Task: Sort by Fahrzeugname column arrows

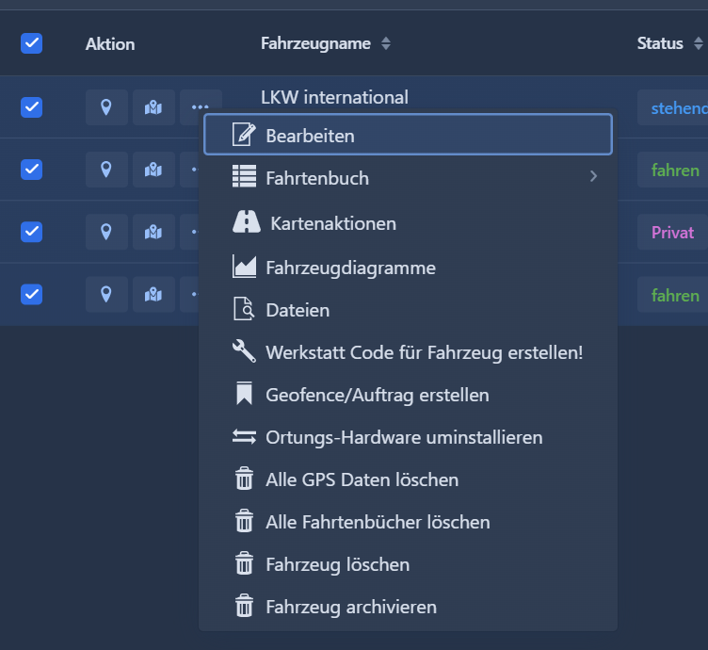Action: [x=386, y=44]
